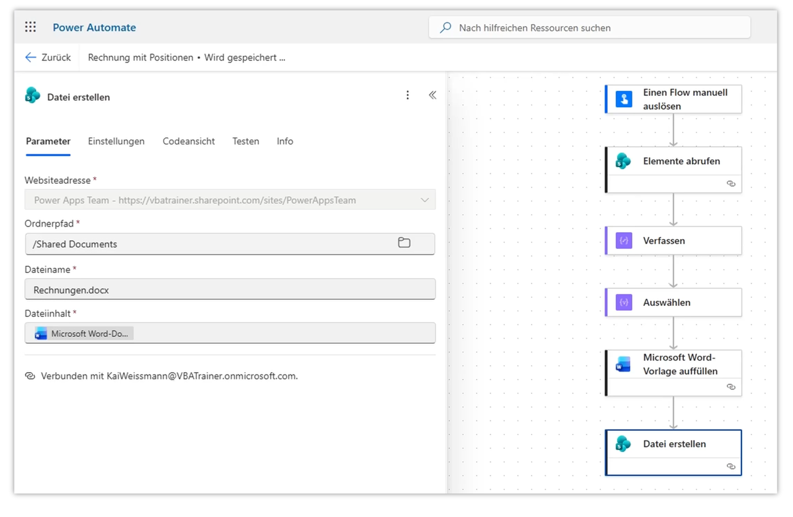The height and width of the screenshot is (517, 793).
Task: Click the Word icon in Dateiinhalt token
Action: point(41,334)
